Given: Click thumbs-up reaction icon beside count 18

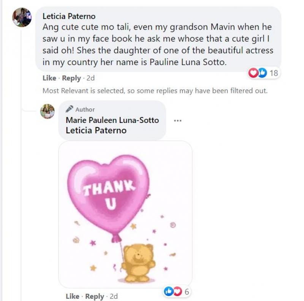Looking at the screenshot, I should pyautogui.click(x=262, y=73).
